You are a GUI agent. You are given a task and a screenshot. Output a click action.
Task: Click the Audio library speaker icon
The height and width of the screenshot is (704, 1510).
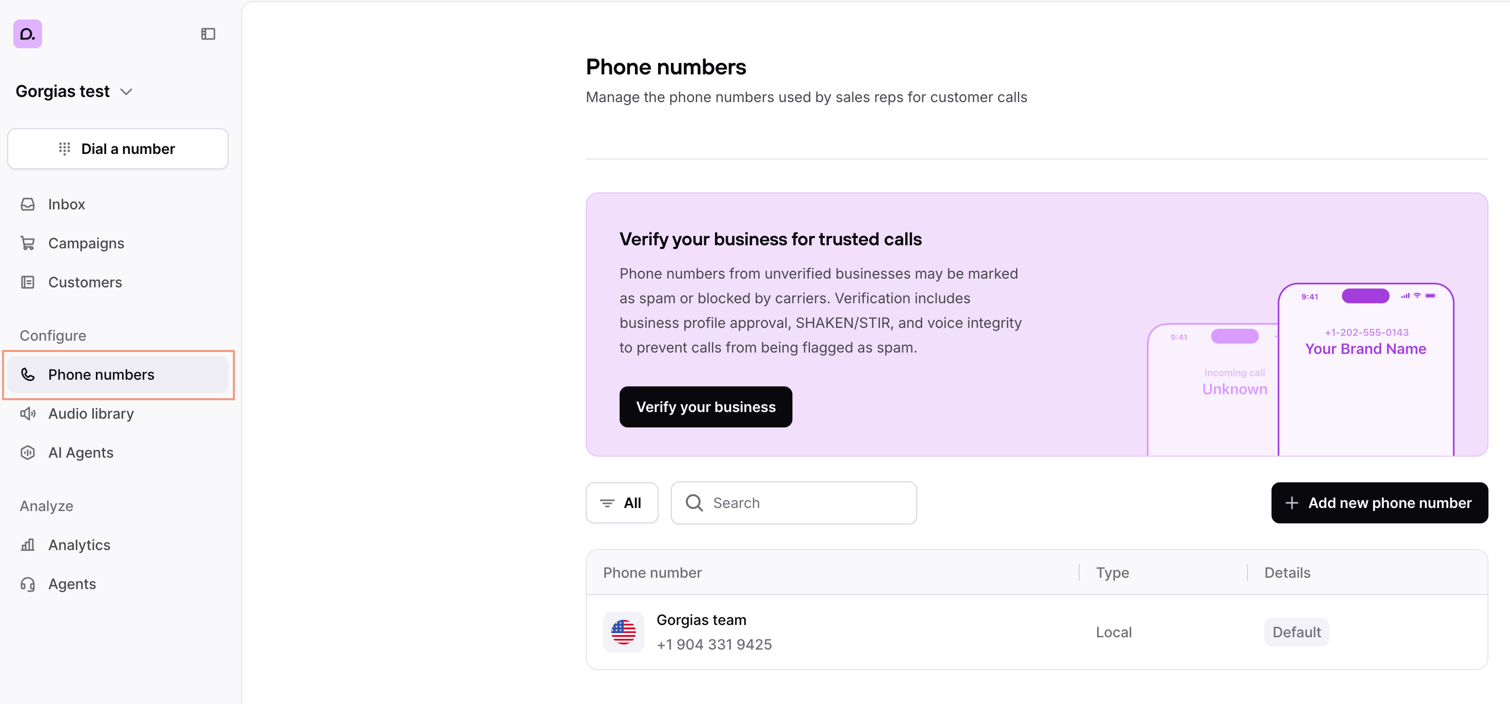point(28,414)
